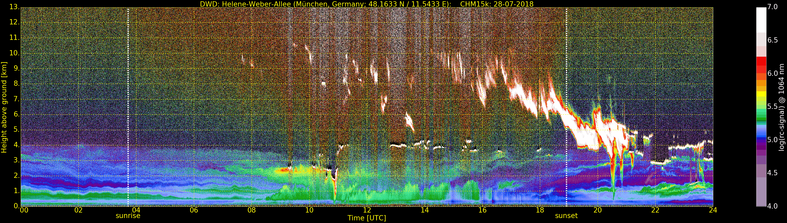Click the time tick label '08'
787x223 pixels.
click(x=251, y=210)
